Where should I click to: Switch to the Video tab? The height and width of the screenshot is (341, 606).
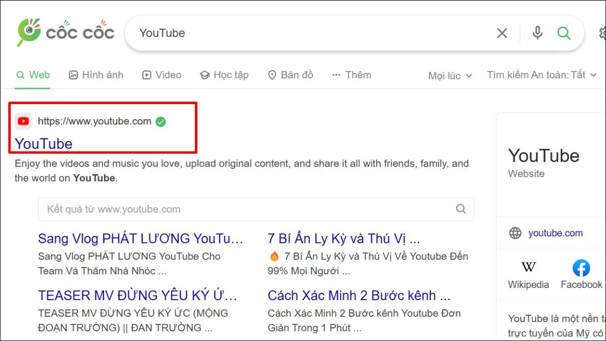[162, 74]
